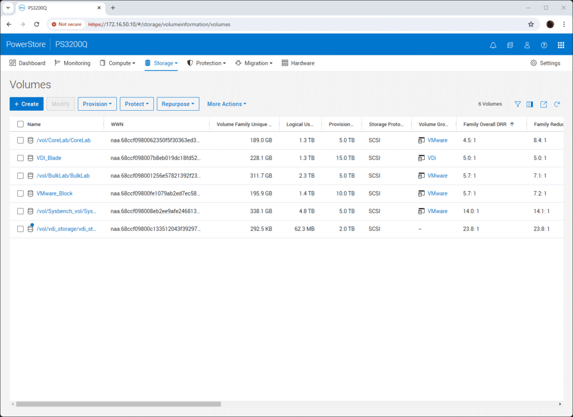Expand the Provision dropdown
The width and height of the screenshot is (573, 417).
click(97, 104)
